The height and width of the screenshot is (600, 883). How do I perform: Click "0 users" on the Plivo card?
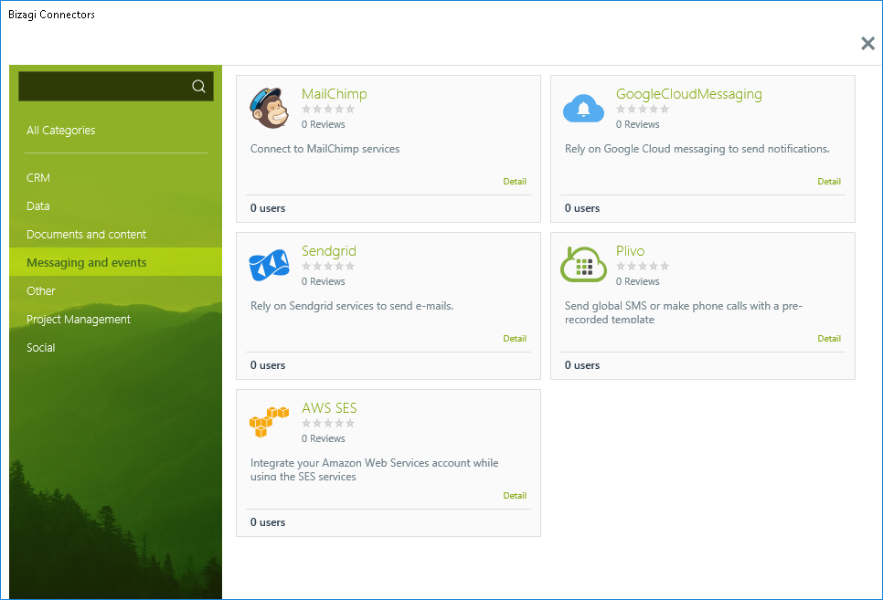pos(582,365)
